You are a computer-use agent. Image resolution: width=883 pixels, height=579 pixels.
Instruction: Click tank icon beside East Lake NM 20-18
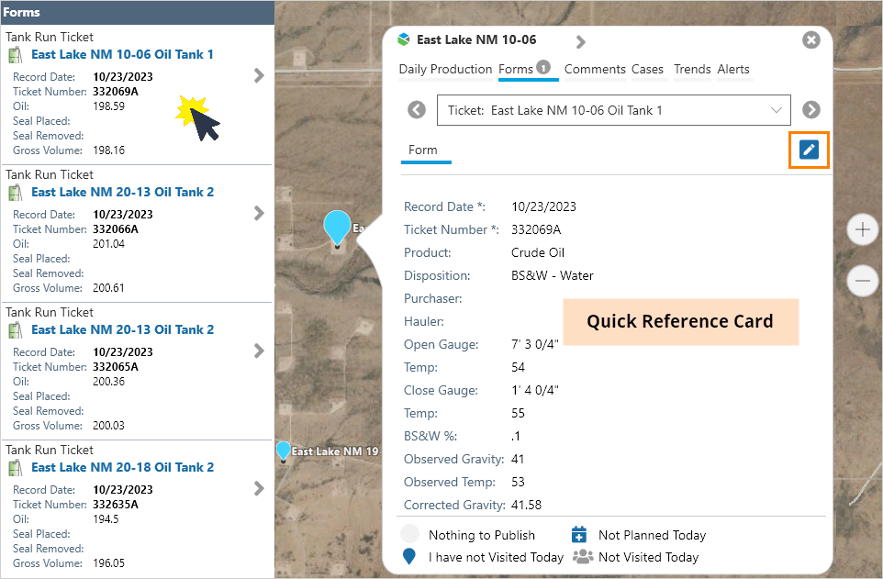(x=16, y=468)
